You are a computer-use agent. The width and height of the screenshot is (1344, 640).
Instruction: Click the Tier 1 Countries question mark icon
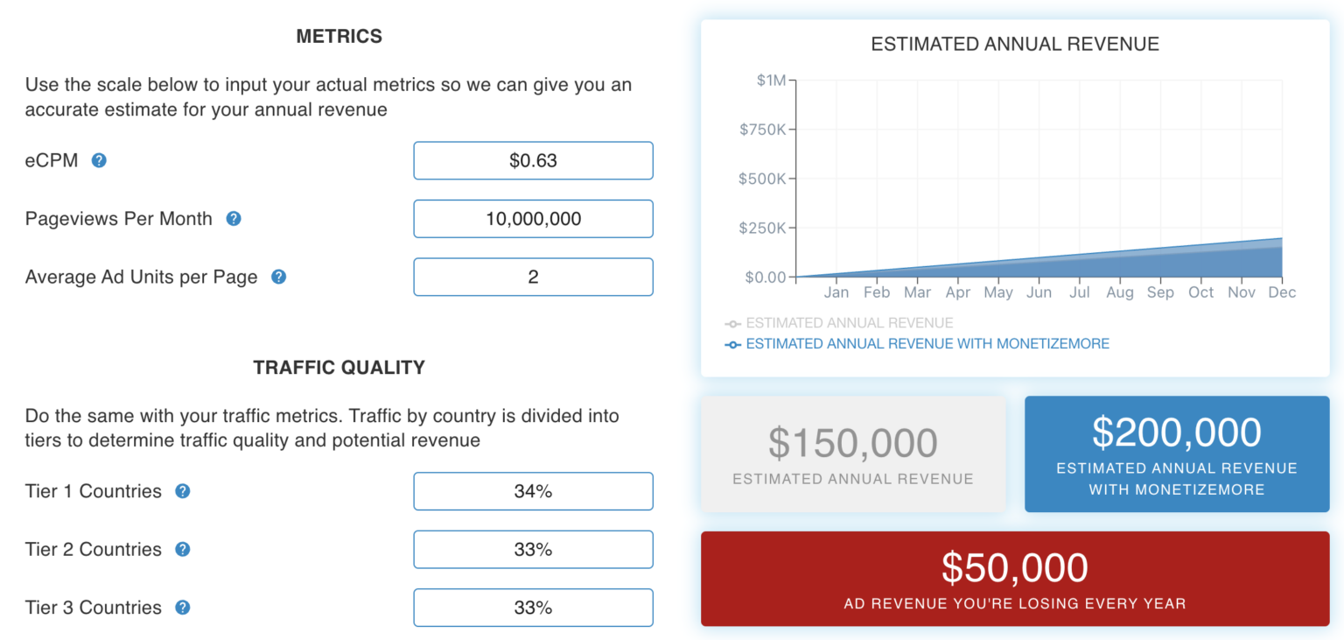[x=182, y=491]
